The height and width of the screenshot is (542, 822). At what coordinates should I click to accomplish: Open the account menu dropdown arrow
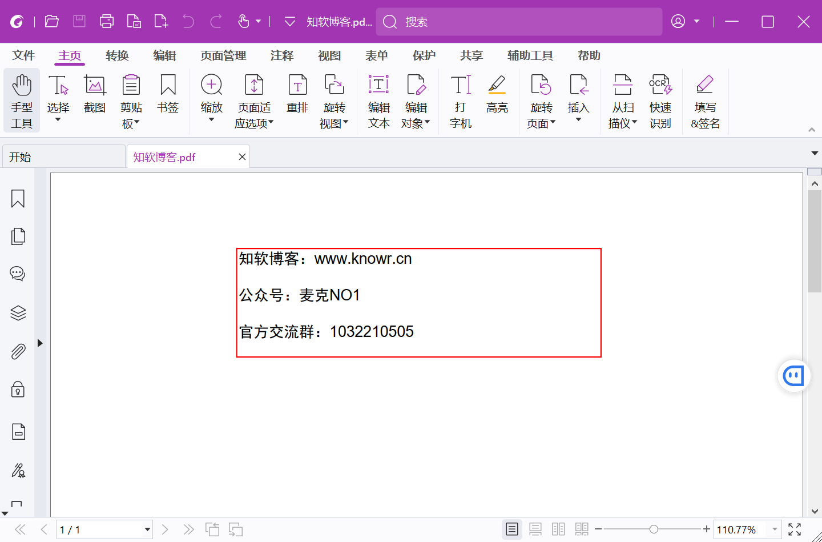point(696,22)
